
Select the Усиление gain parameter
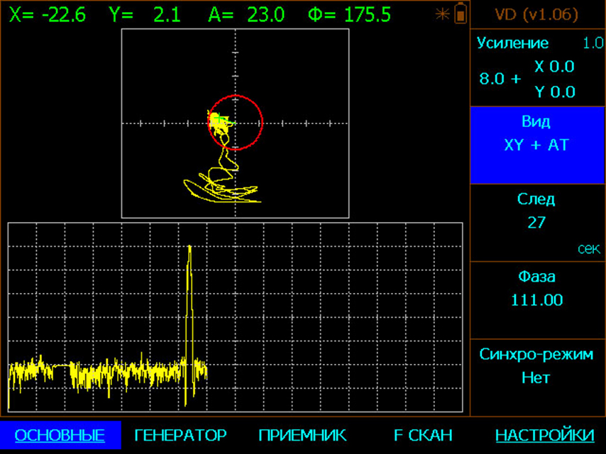(538, 67)
